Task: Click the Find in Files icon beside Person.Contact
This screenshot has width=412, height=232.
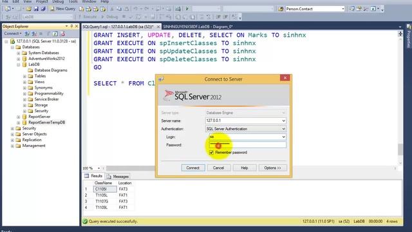Action: point(281,9)
